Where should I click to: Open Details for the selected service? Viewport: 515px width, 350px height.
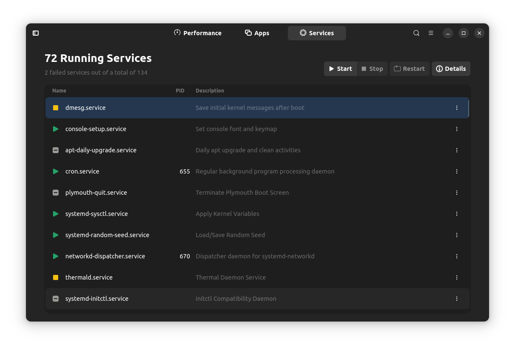point(451,68)
